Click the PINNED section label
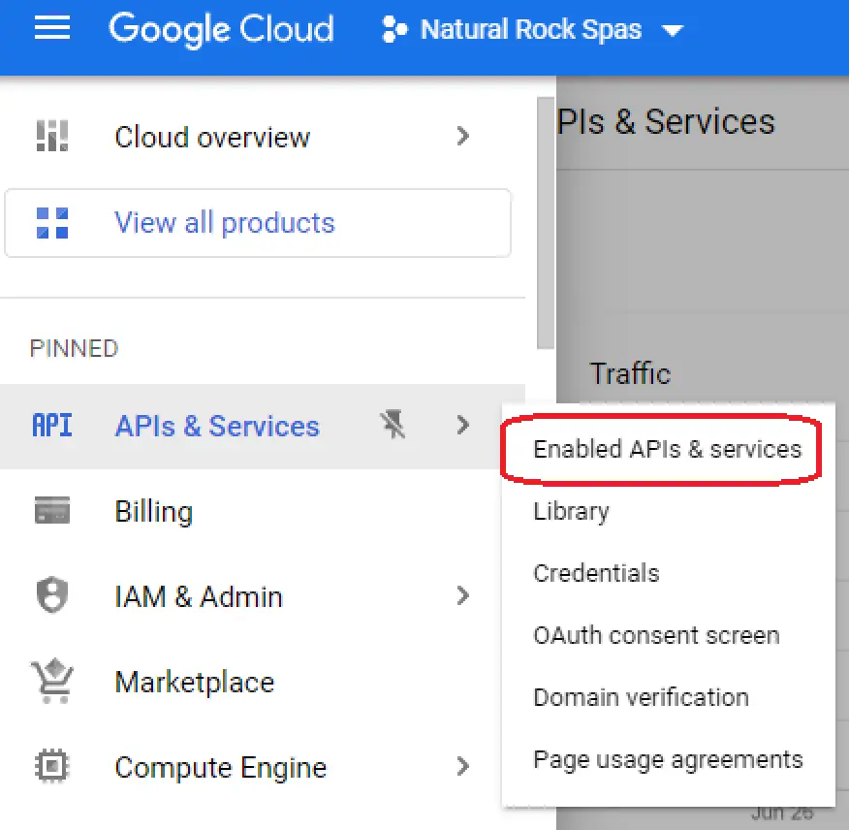 tap(74, 348)
